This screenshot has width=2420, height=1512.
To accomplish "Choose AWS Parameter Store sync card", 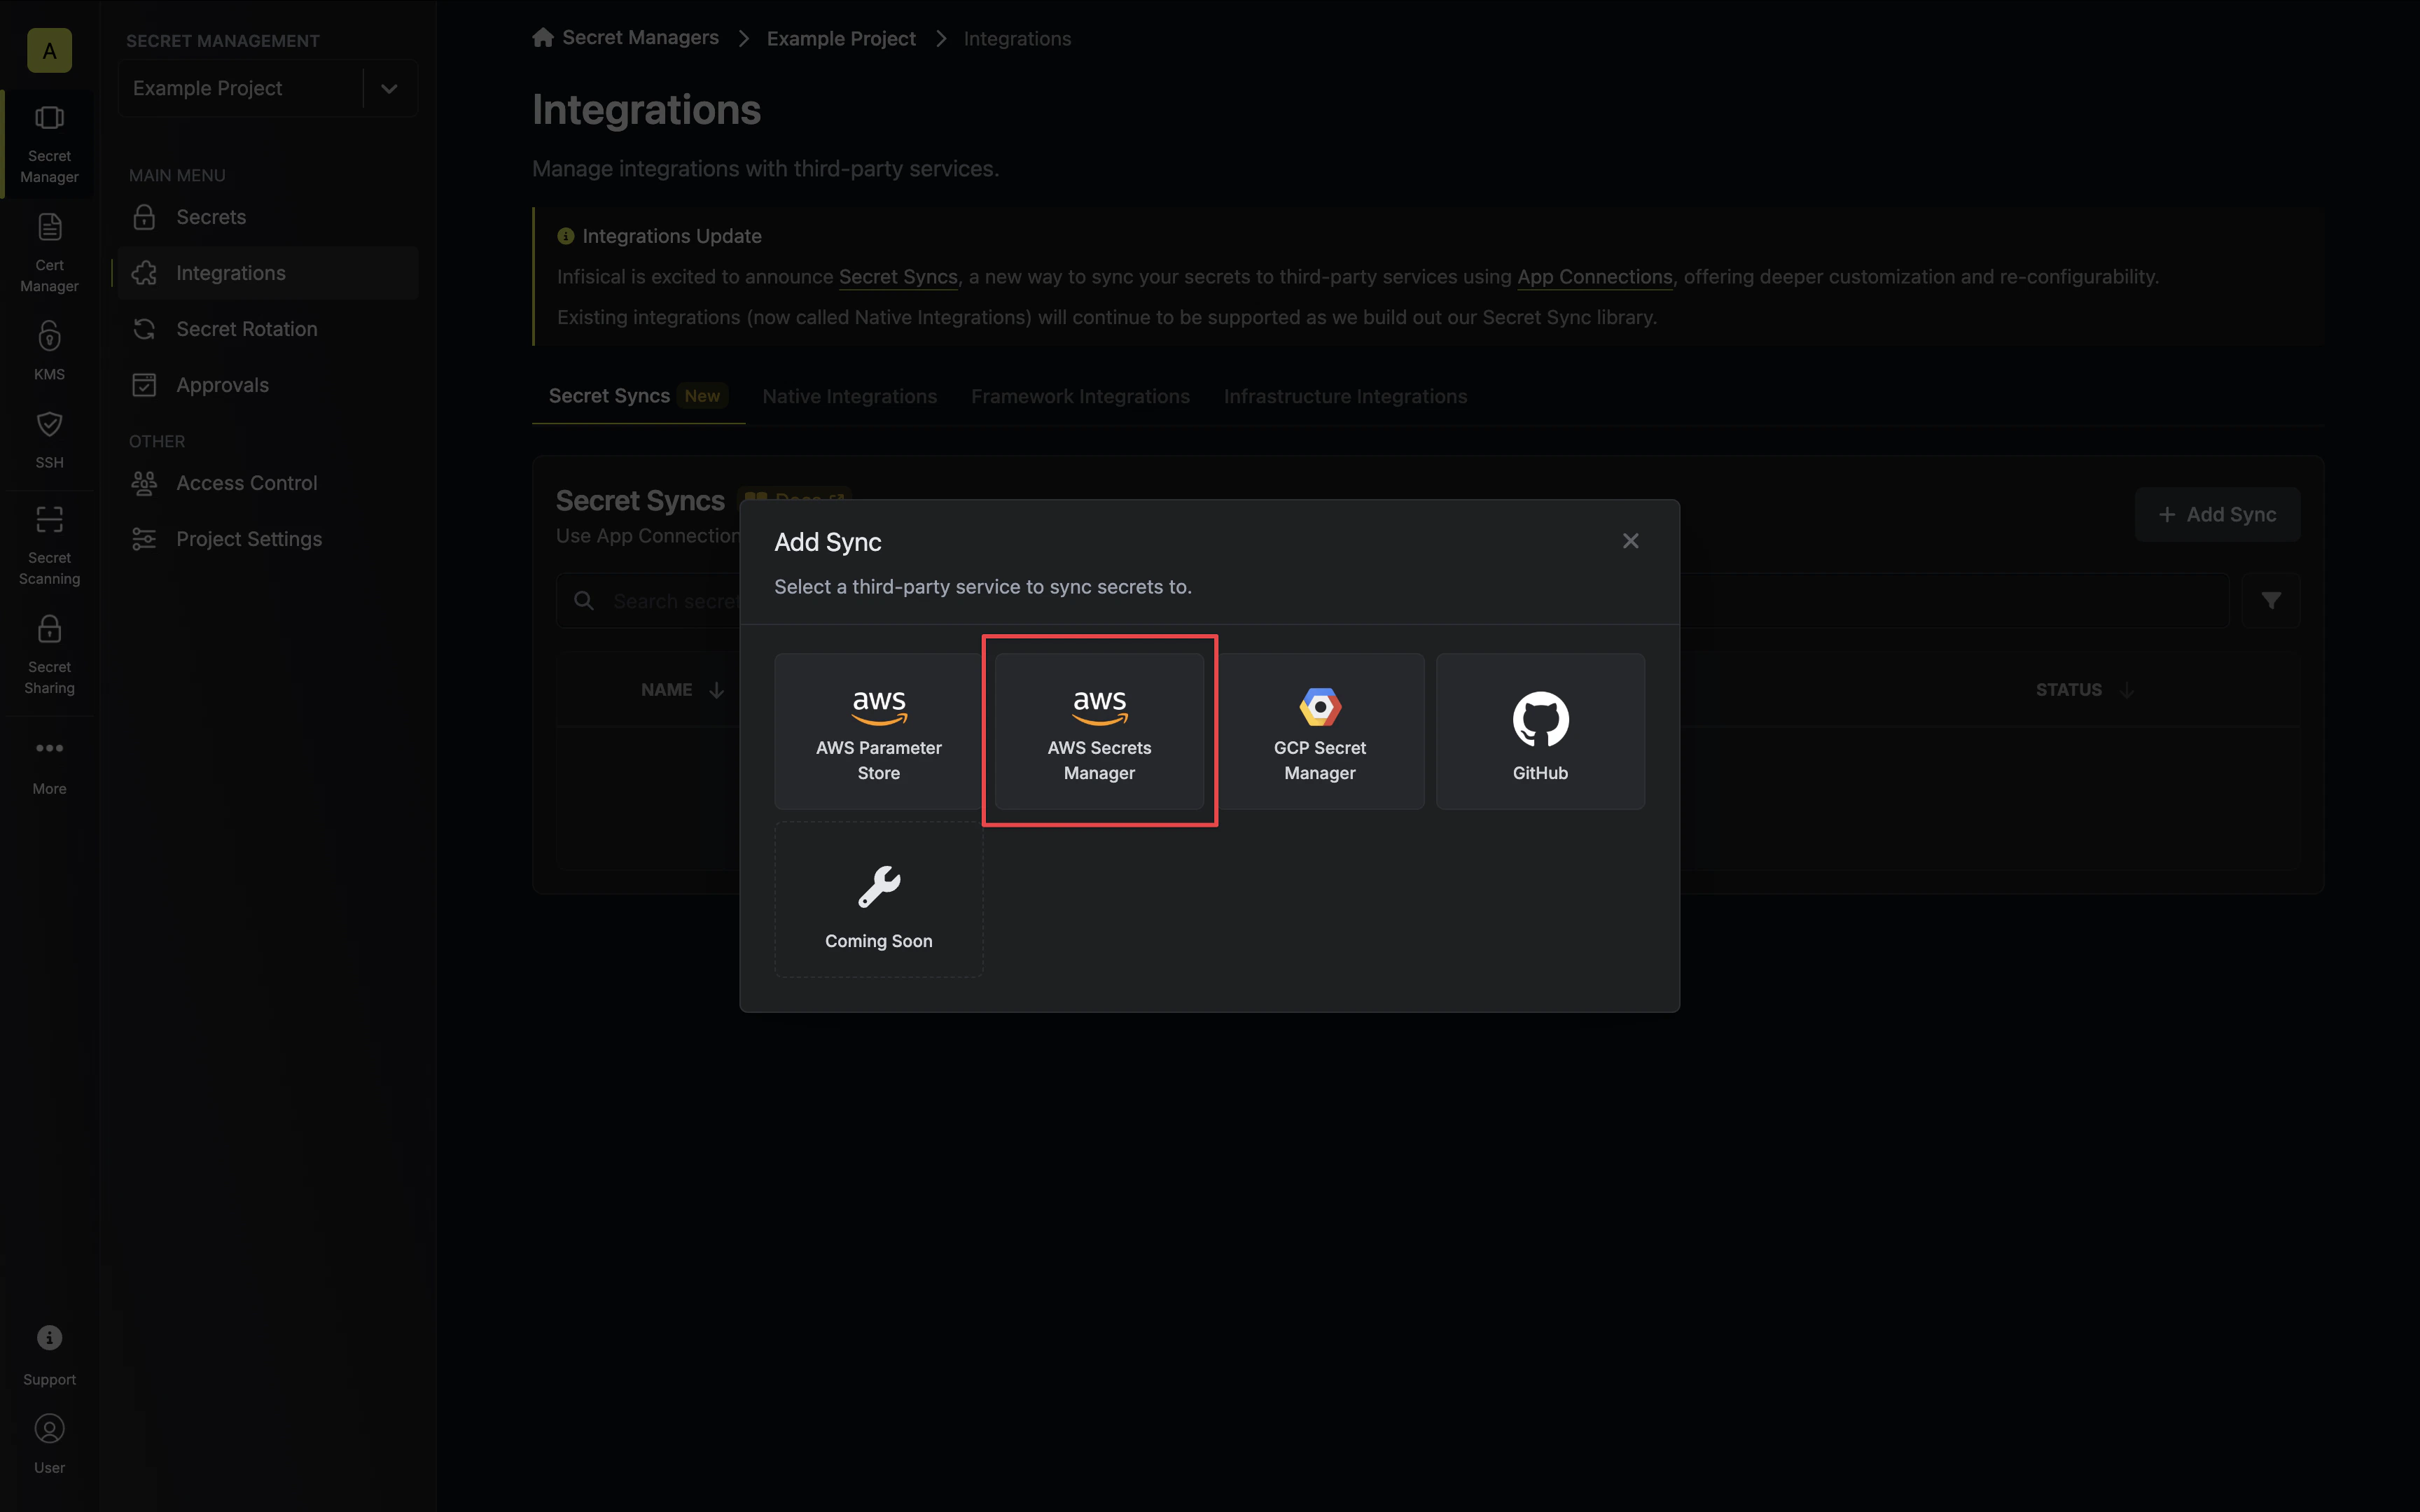I will coord(878,731).
